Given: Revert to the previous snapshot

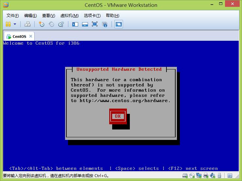Looking at the screenshot, I should click(x=51, y=24).
